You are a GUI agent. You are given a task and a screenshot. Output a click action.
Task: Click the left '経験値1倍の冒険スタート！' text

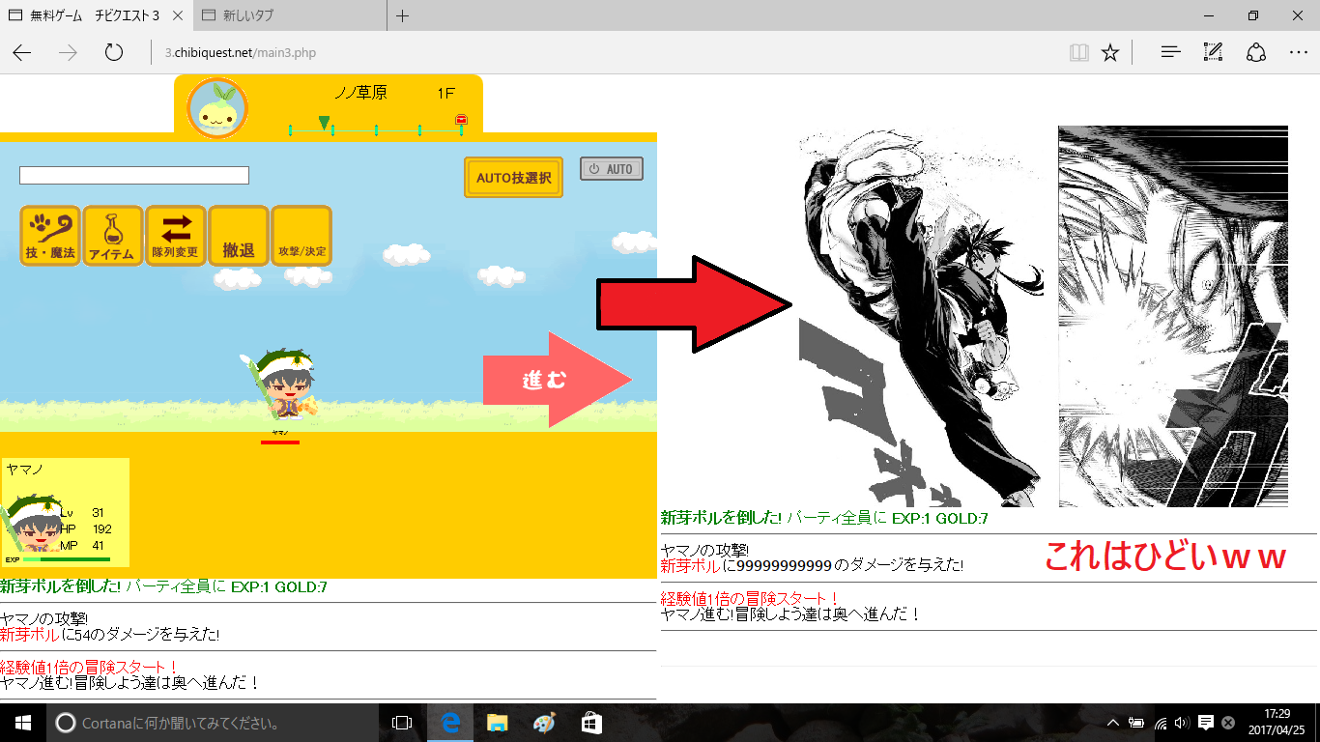coord(89,667)
